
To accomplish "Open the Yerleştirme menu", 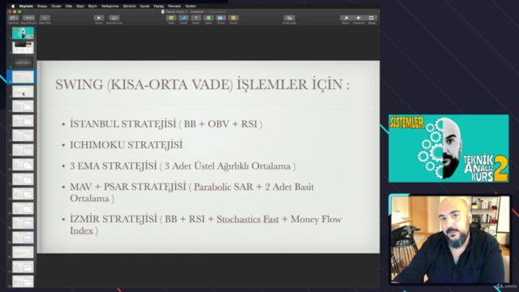I will pos(110,6).
